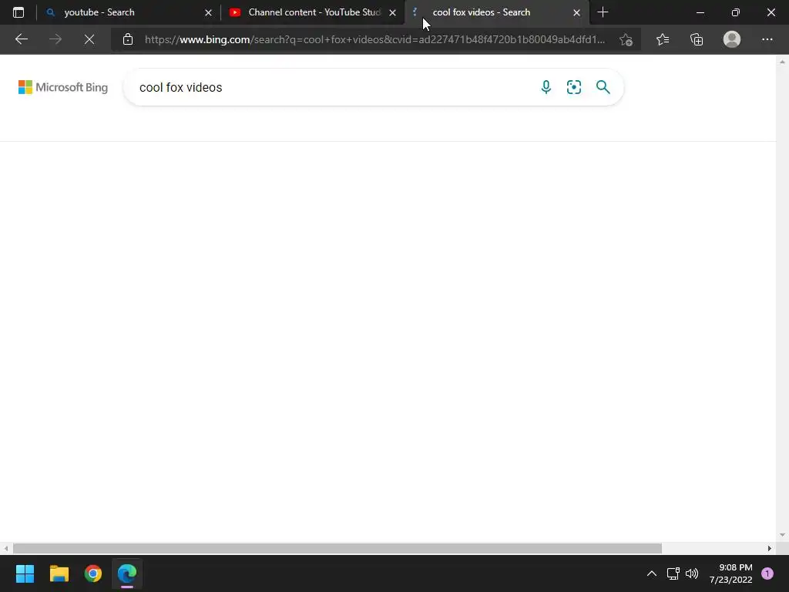Close the Channel content - YouTube Studio tab
Image resolution: width=789 pixels, height=592 pixels.
[392, 12]
